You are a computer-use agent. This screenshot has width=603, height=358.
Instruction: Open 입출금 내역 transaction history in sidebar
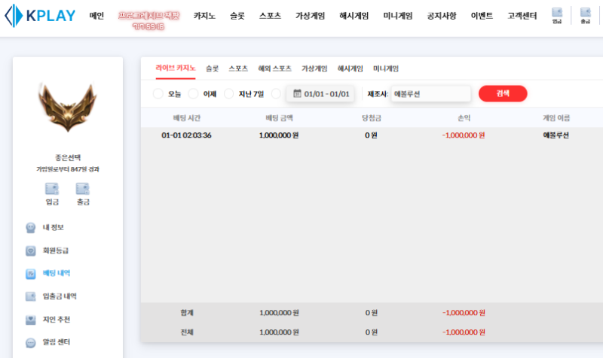[x=60, y=296]
